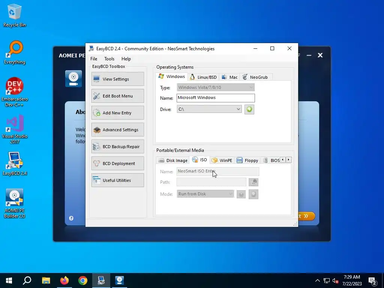384x288 pixels.
Task: Switch to the Disk Image tab
Action: tap(173, 160)
